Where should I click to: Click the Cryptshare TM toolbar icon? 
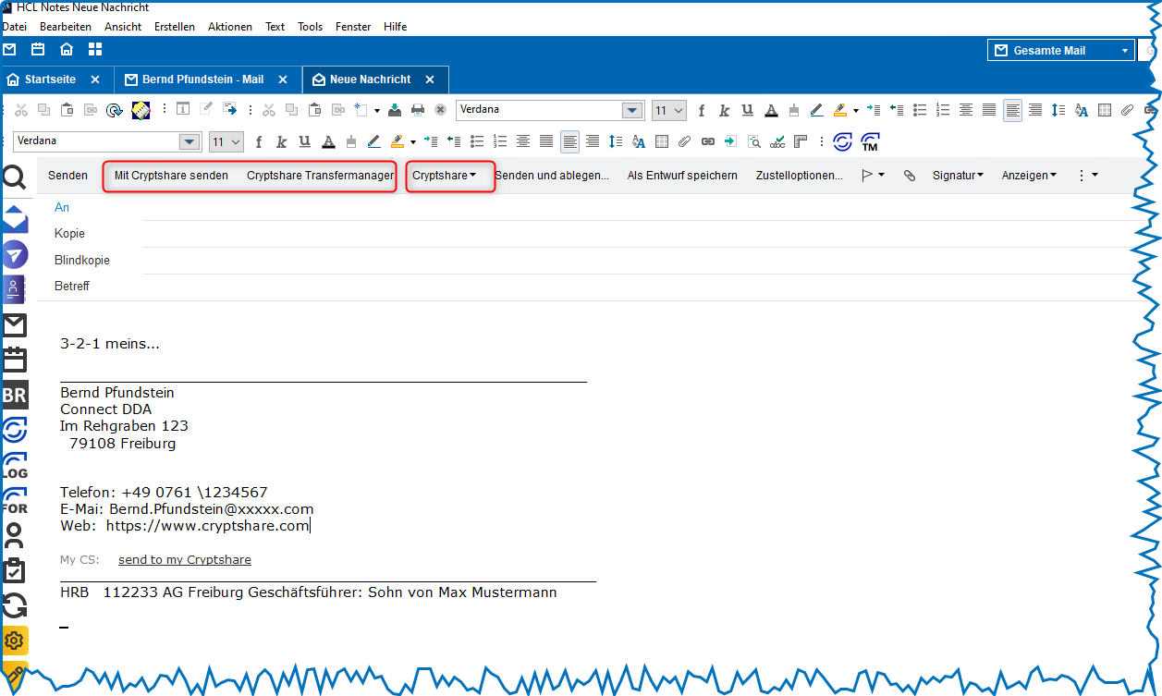pyautogui.click(x=869, y=142)
